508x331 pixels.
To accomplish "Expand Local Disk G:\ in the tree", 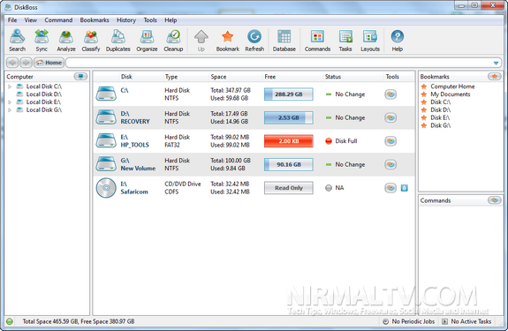I will (10, 110).
